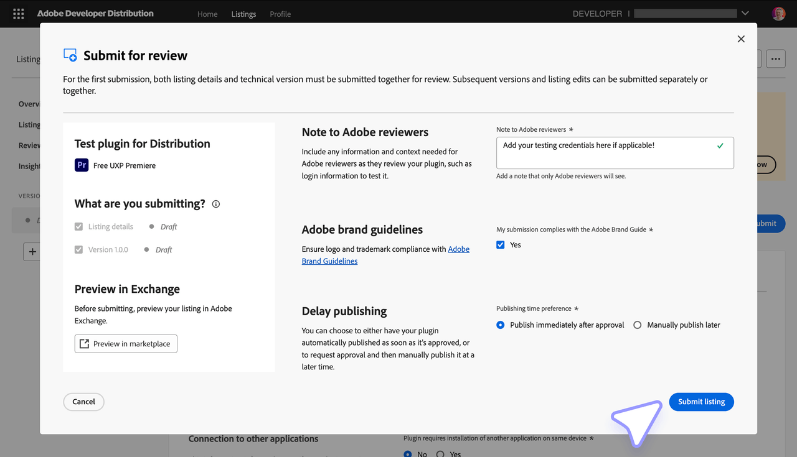797x457 pixels.
Task: Click the external-link icon on Preview in marketplace
Action: pyautogui.click(x=84, y=343)
